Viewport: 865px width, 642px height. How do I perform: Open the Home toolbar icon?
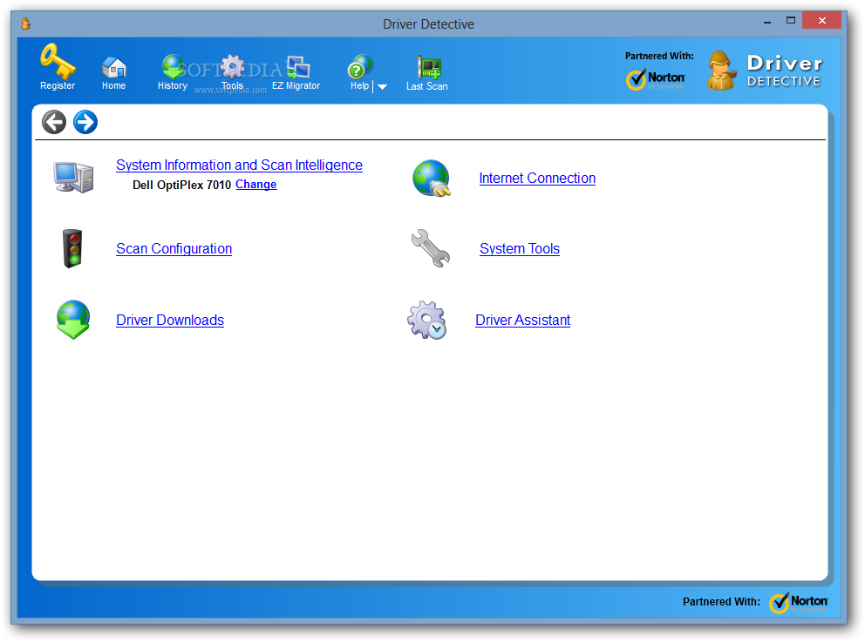click(x=114, y=68)
